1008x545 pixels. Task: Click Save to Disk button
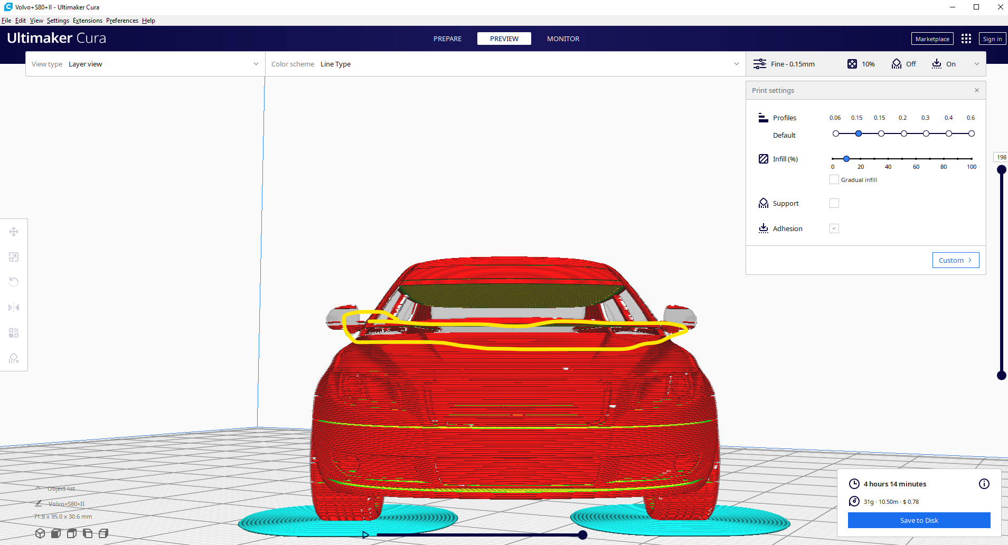coord(919,520)
